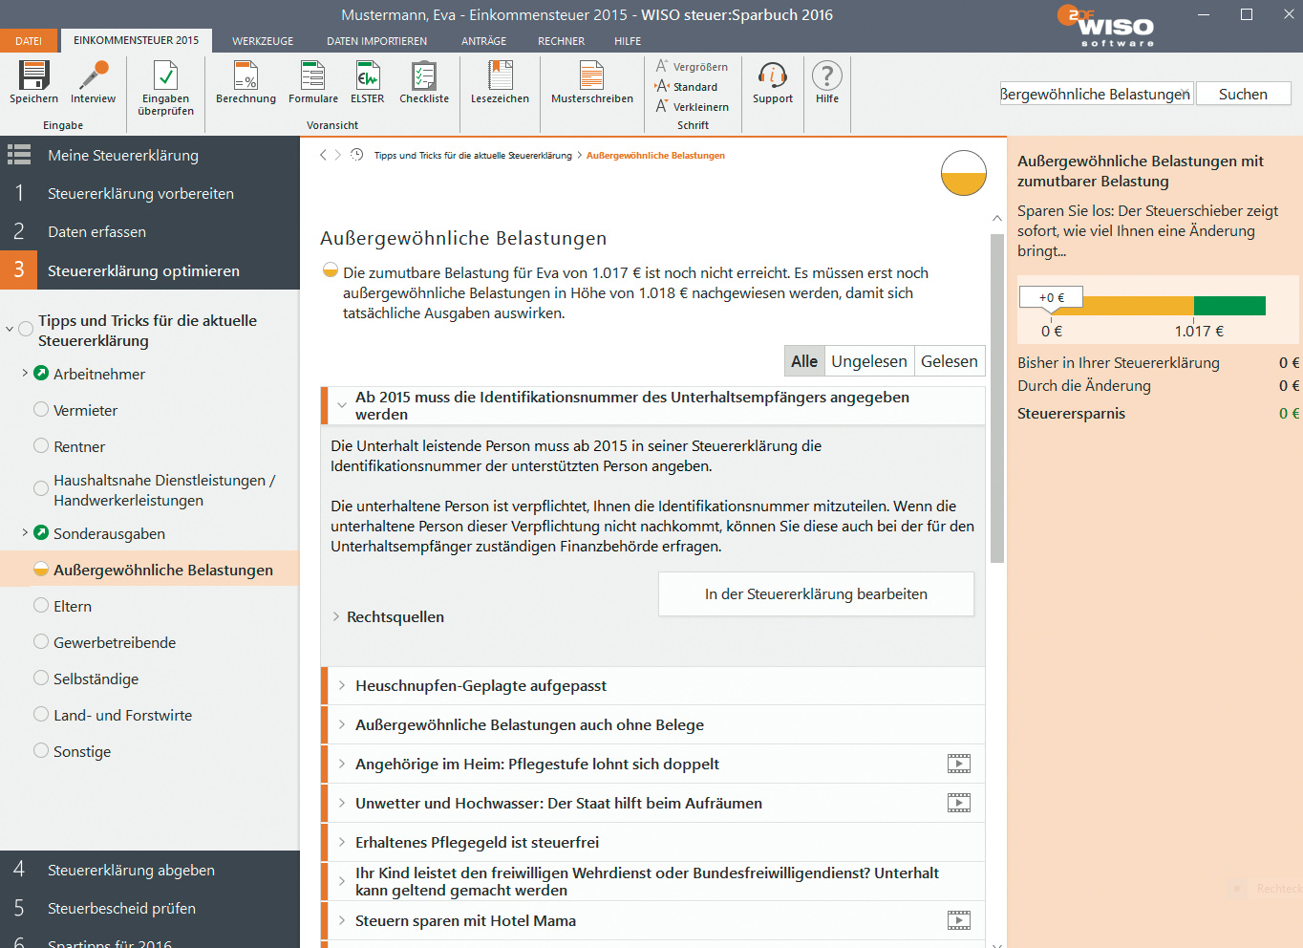1303x948 pixels.
Task: Expand the Arbeitnehmer tree node
Action: click(x=25, y=374)
